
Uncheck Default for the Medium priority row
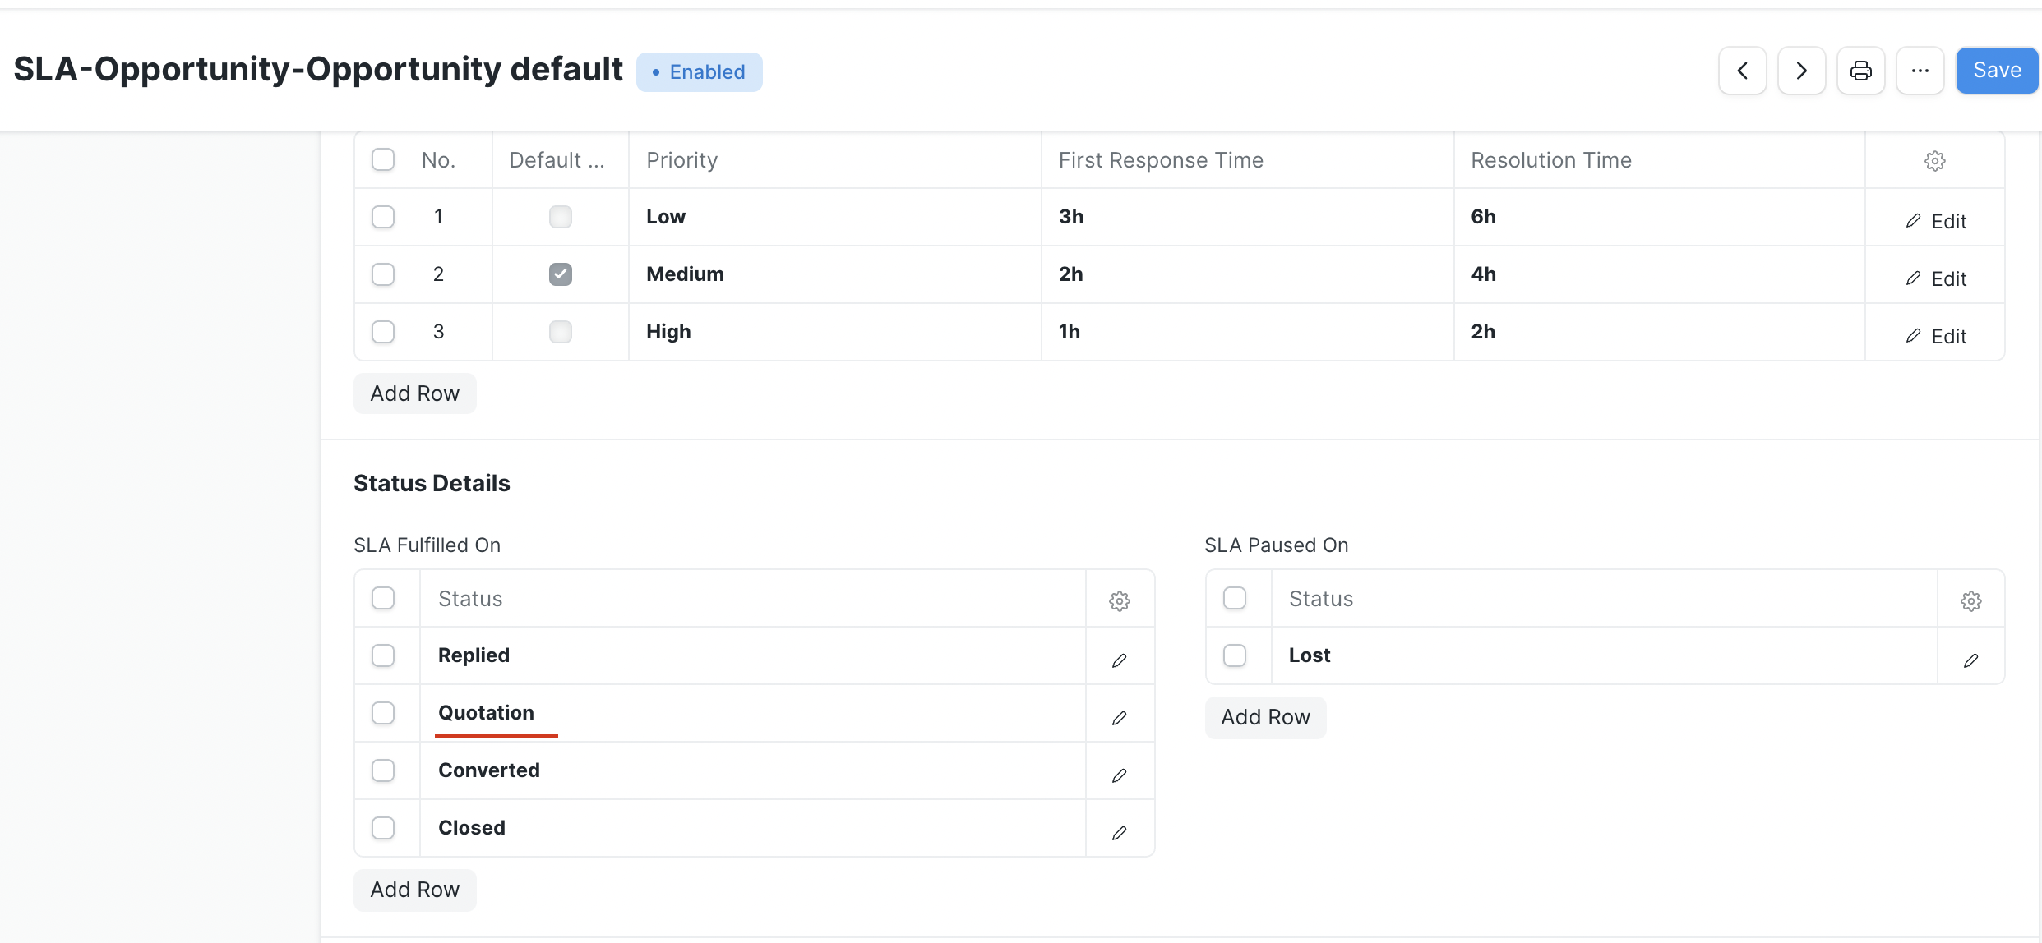(x=560, y=274)
